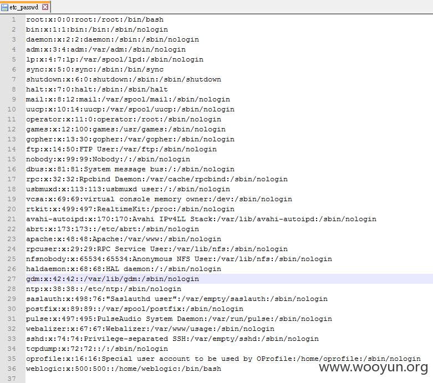433x383 pixels.
Task: Click the postfix:x:89:89 line
Action: coord(135,309)
